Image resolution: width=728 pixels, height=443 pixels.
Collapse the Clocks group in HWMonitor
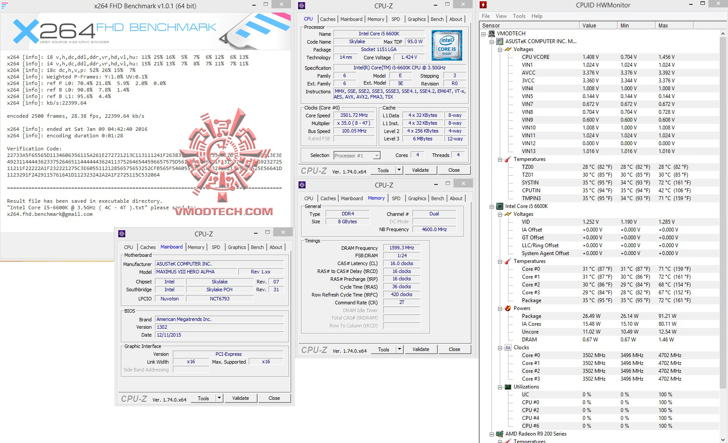point(500,348)
